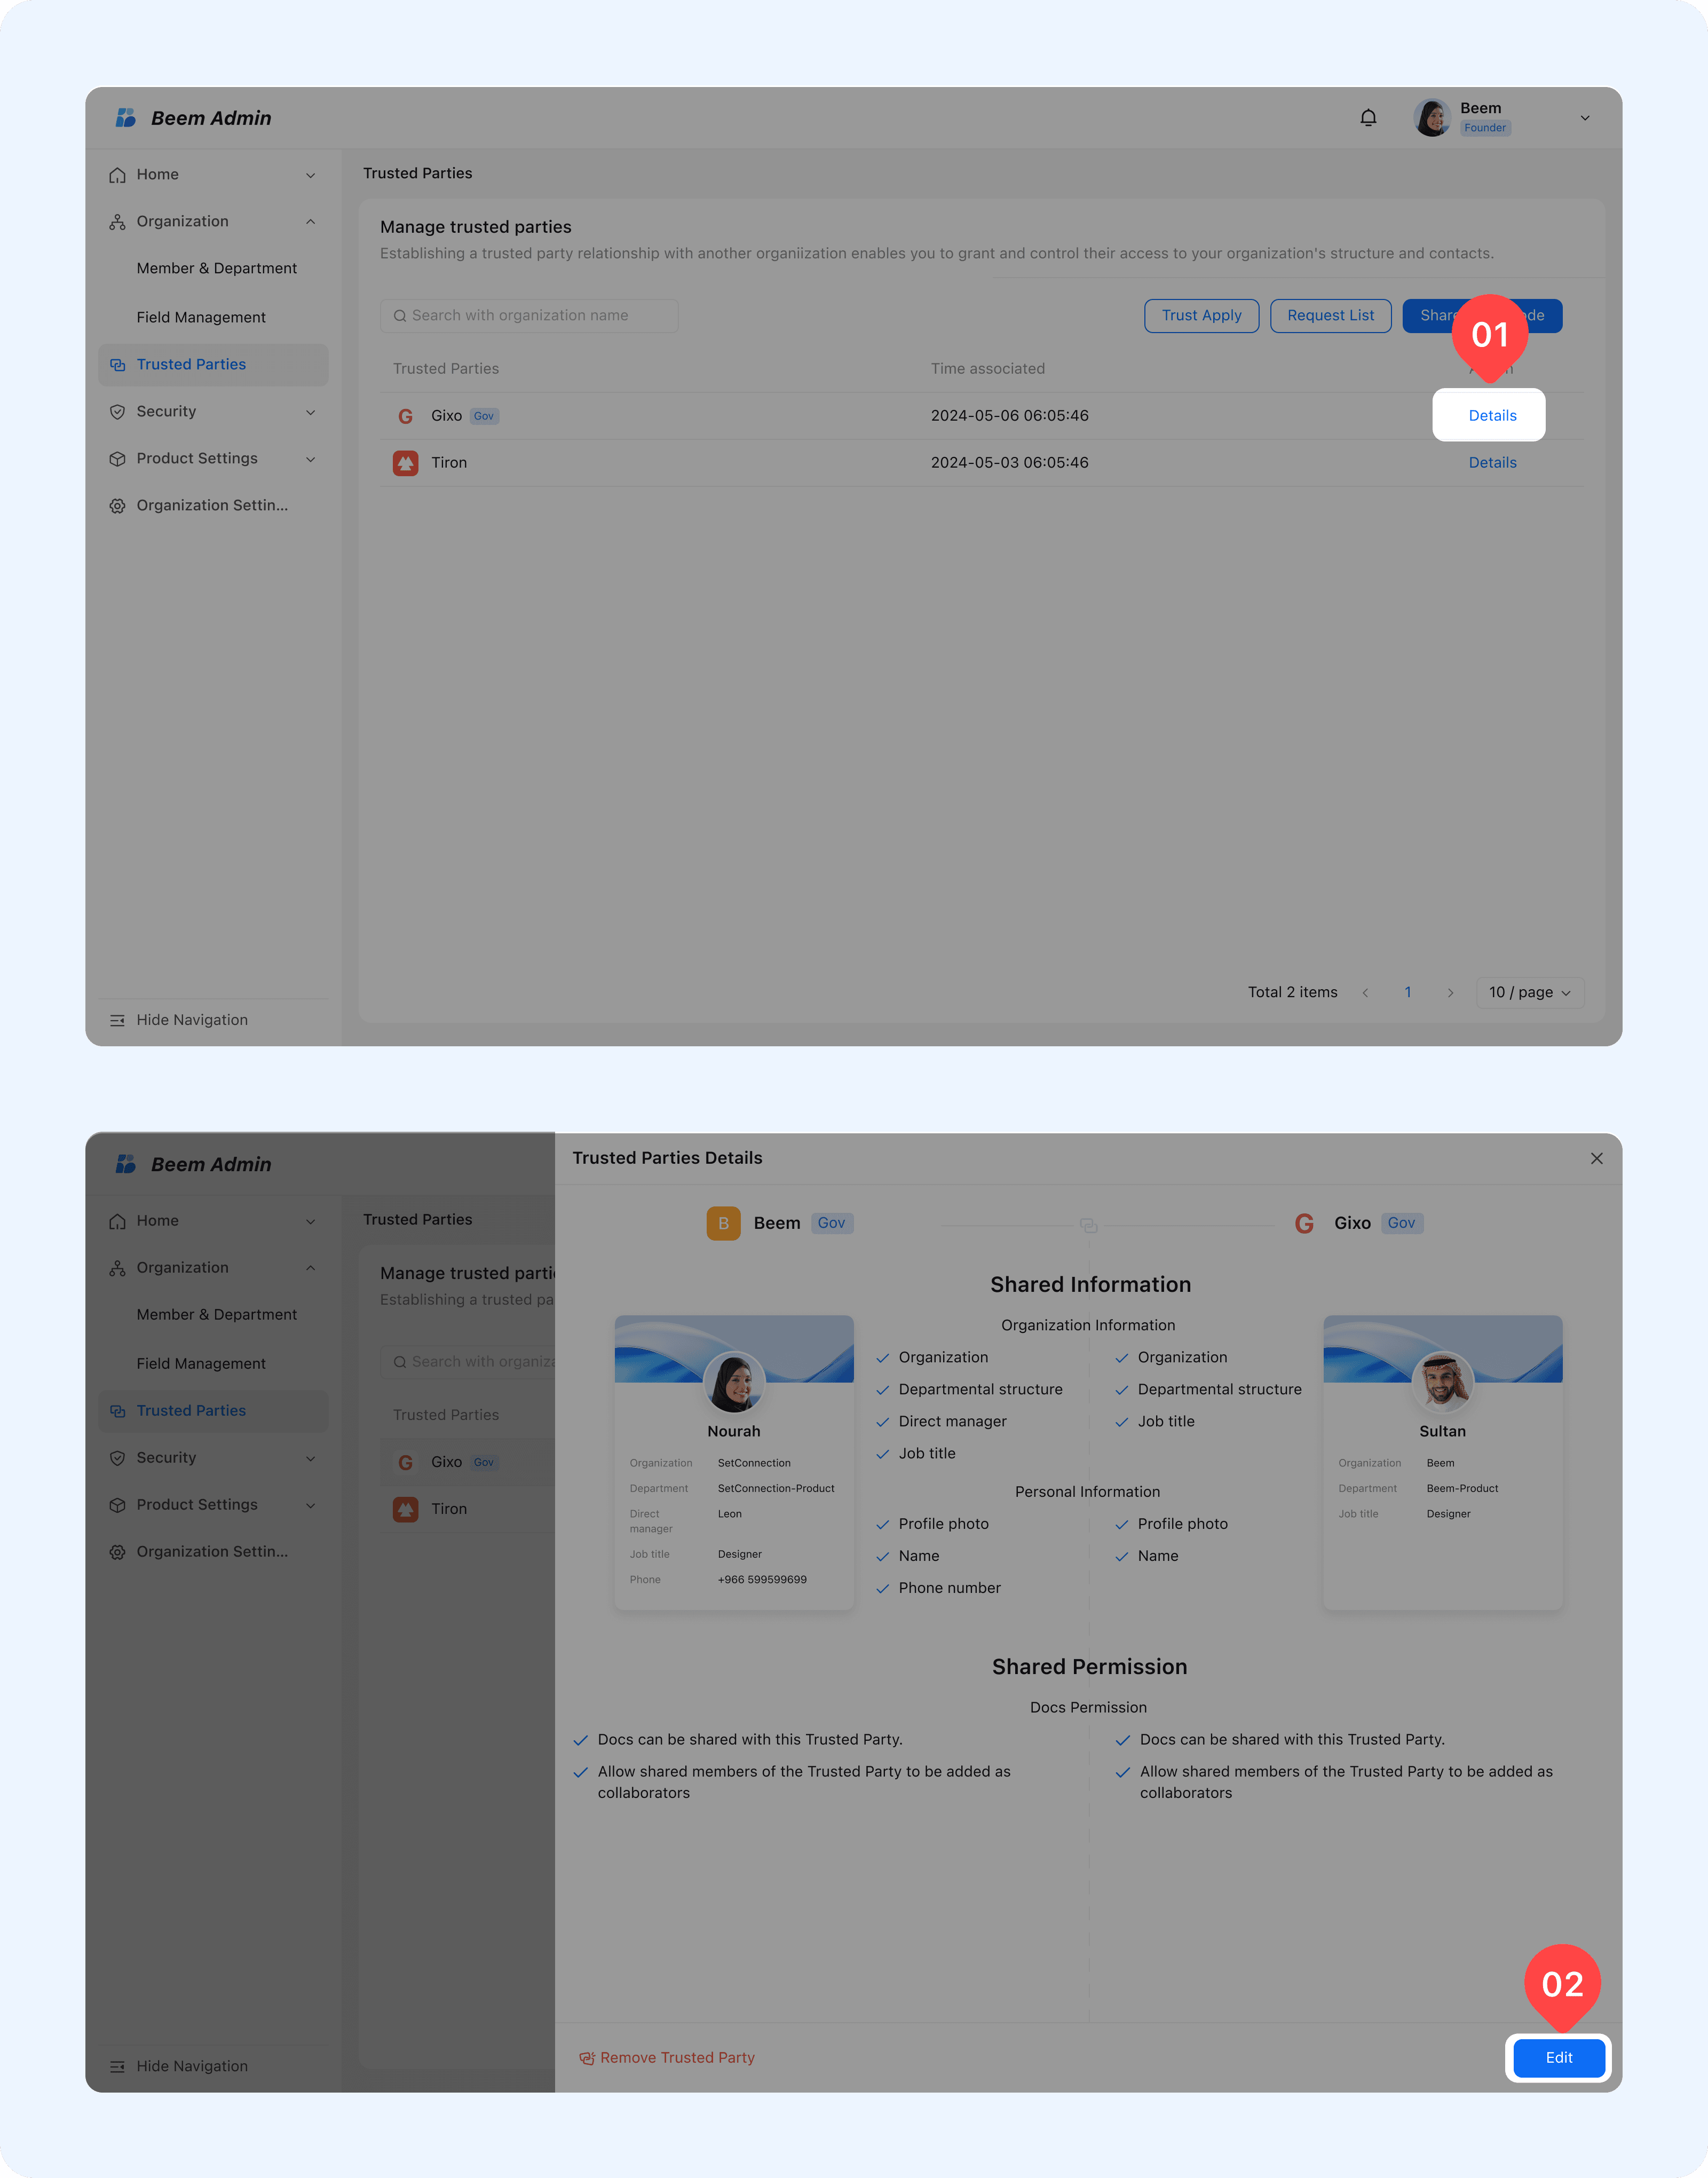Click the Tiron organization icon in top table
1708x2178 pixels.
pos(405,463)
